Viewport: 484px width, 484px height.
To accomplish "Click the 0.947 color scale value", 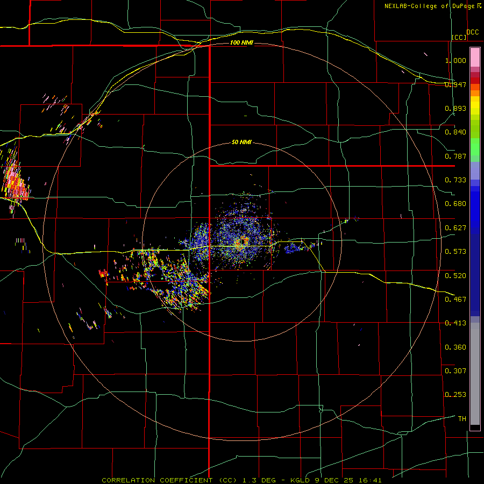I will [455, 84].
